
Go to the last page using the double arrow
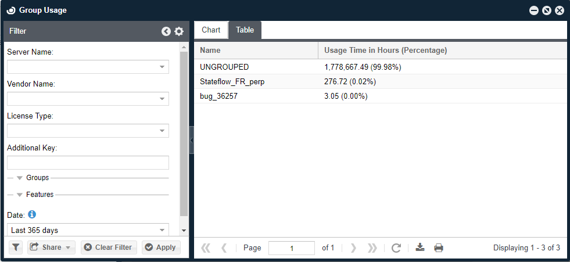(x=372, y=248)
